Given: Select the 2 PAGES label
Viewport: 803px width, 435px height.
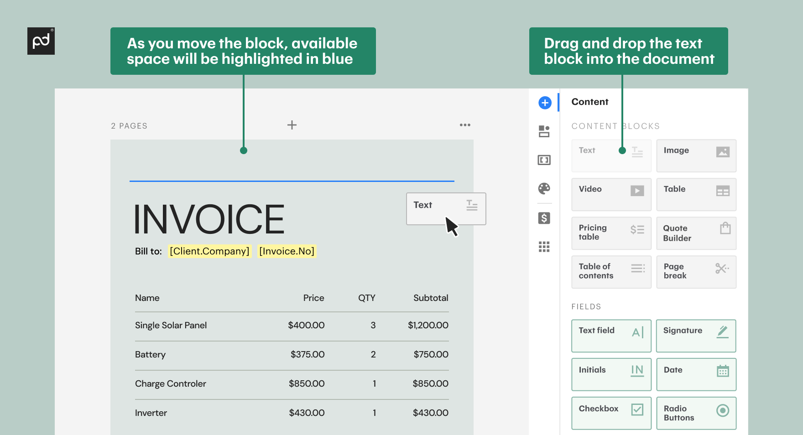Looking at the screenshot, I should 129,125.
